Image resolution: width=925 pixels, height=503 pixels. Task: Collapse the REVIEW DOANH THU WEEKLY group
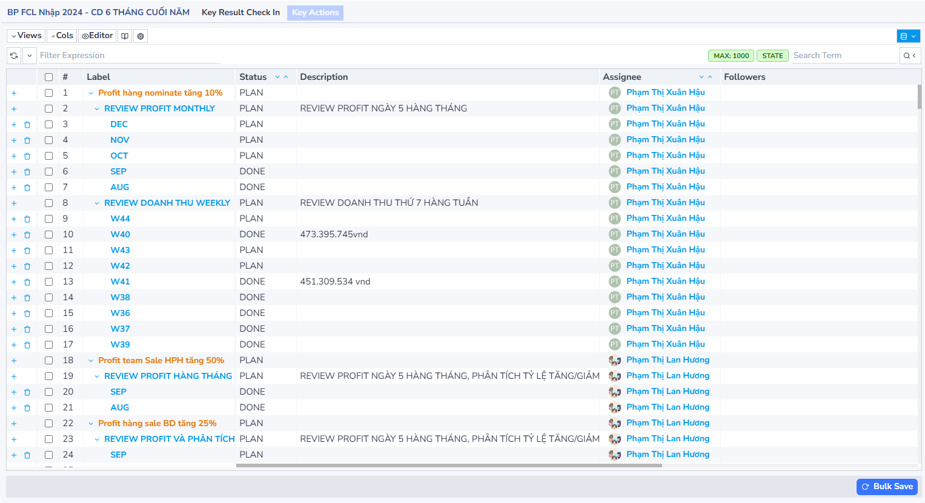[97, 203]
